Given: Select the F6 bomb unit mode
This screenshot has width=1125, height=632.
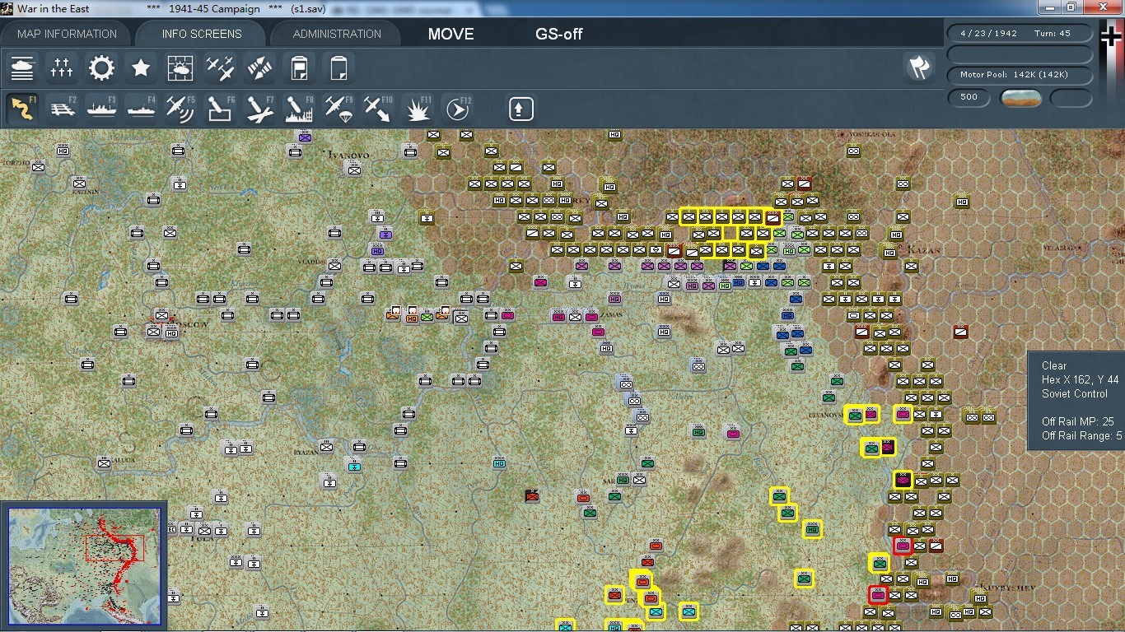Looking at the screenshot, I should pos(221,109).
